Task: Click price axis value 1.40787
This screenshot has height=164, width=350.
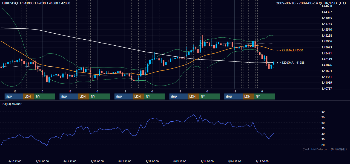Action: [x=326, y=89]
